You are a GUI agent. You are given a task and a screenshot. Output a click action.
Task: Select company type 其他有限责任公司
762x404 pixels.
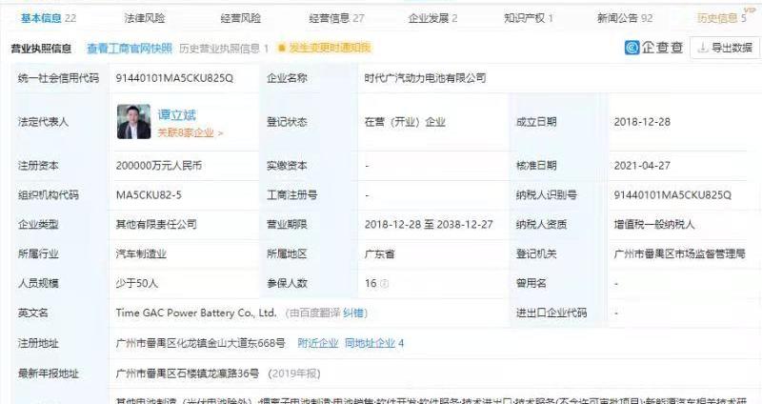156,224
